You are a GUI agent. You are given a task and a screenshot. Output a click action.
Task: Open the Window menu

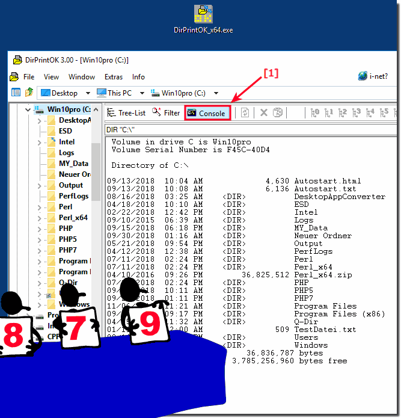click(82, 77)
